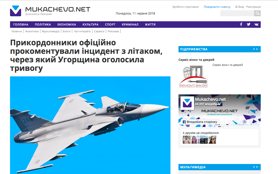The image size is (278, 174).
Task: Open the Кримінал menu section
Action: coord(130,25)
